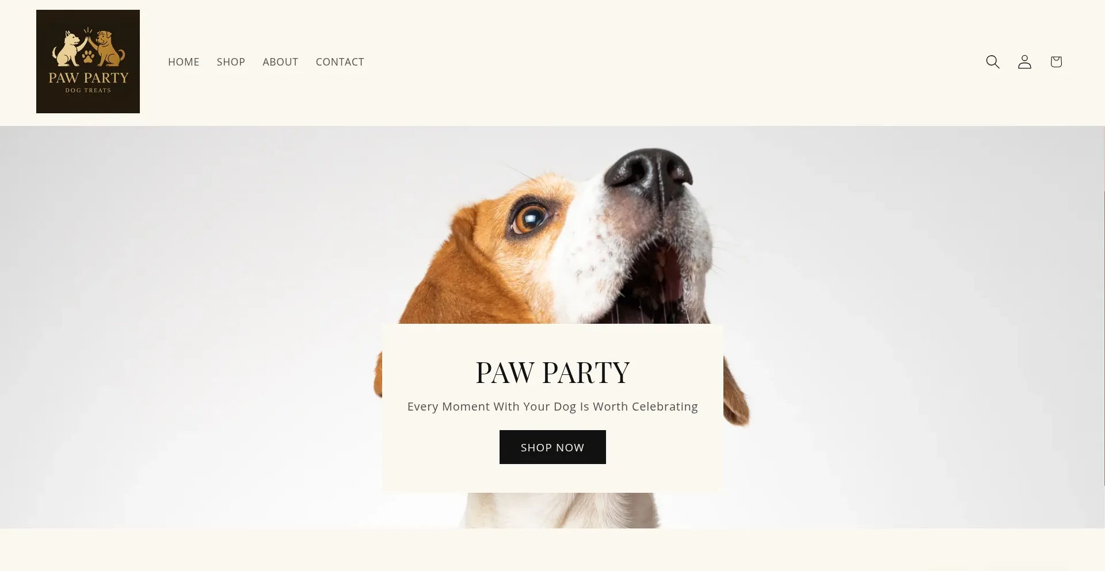Open the search magnifier icon
The height and width of the screenshot is (571, 1105).
tap(993, 62)
